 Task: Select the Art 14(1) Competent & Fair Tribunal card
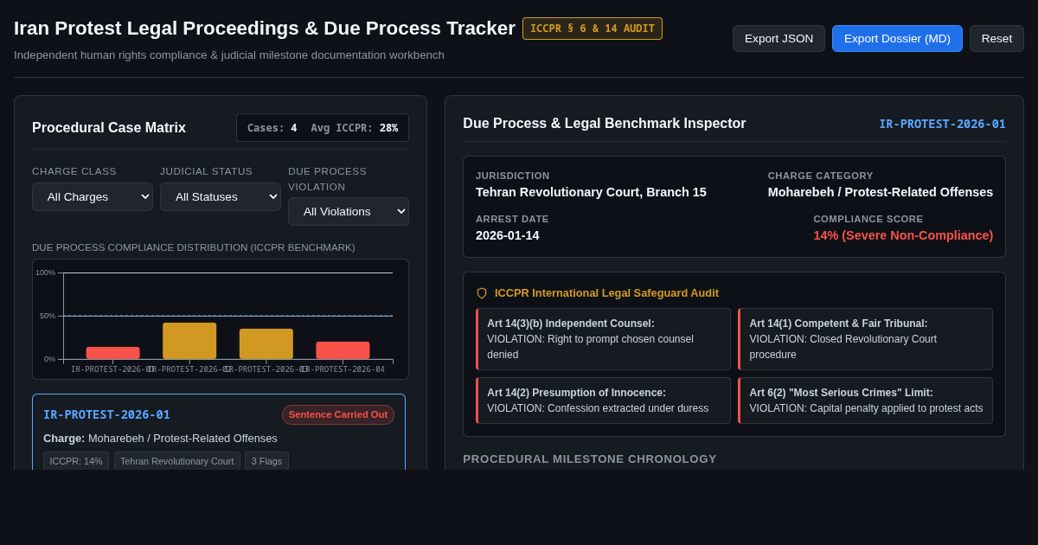pyautogui.click(x=866, y=339)
